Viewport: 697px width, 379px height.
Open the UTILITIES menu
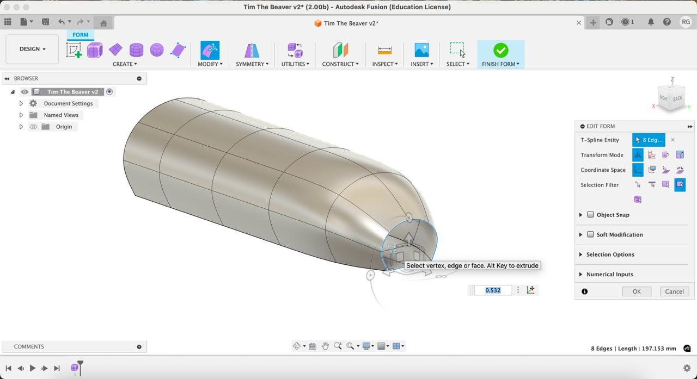295,64
